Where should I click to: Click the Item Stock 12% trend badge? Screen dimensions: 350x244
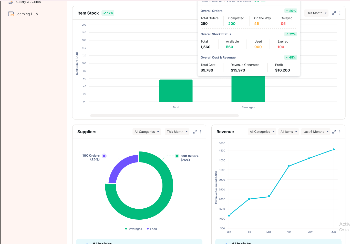click(108, 13)
